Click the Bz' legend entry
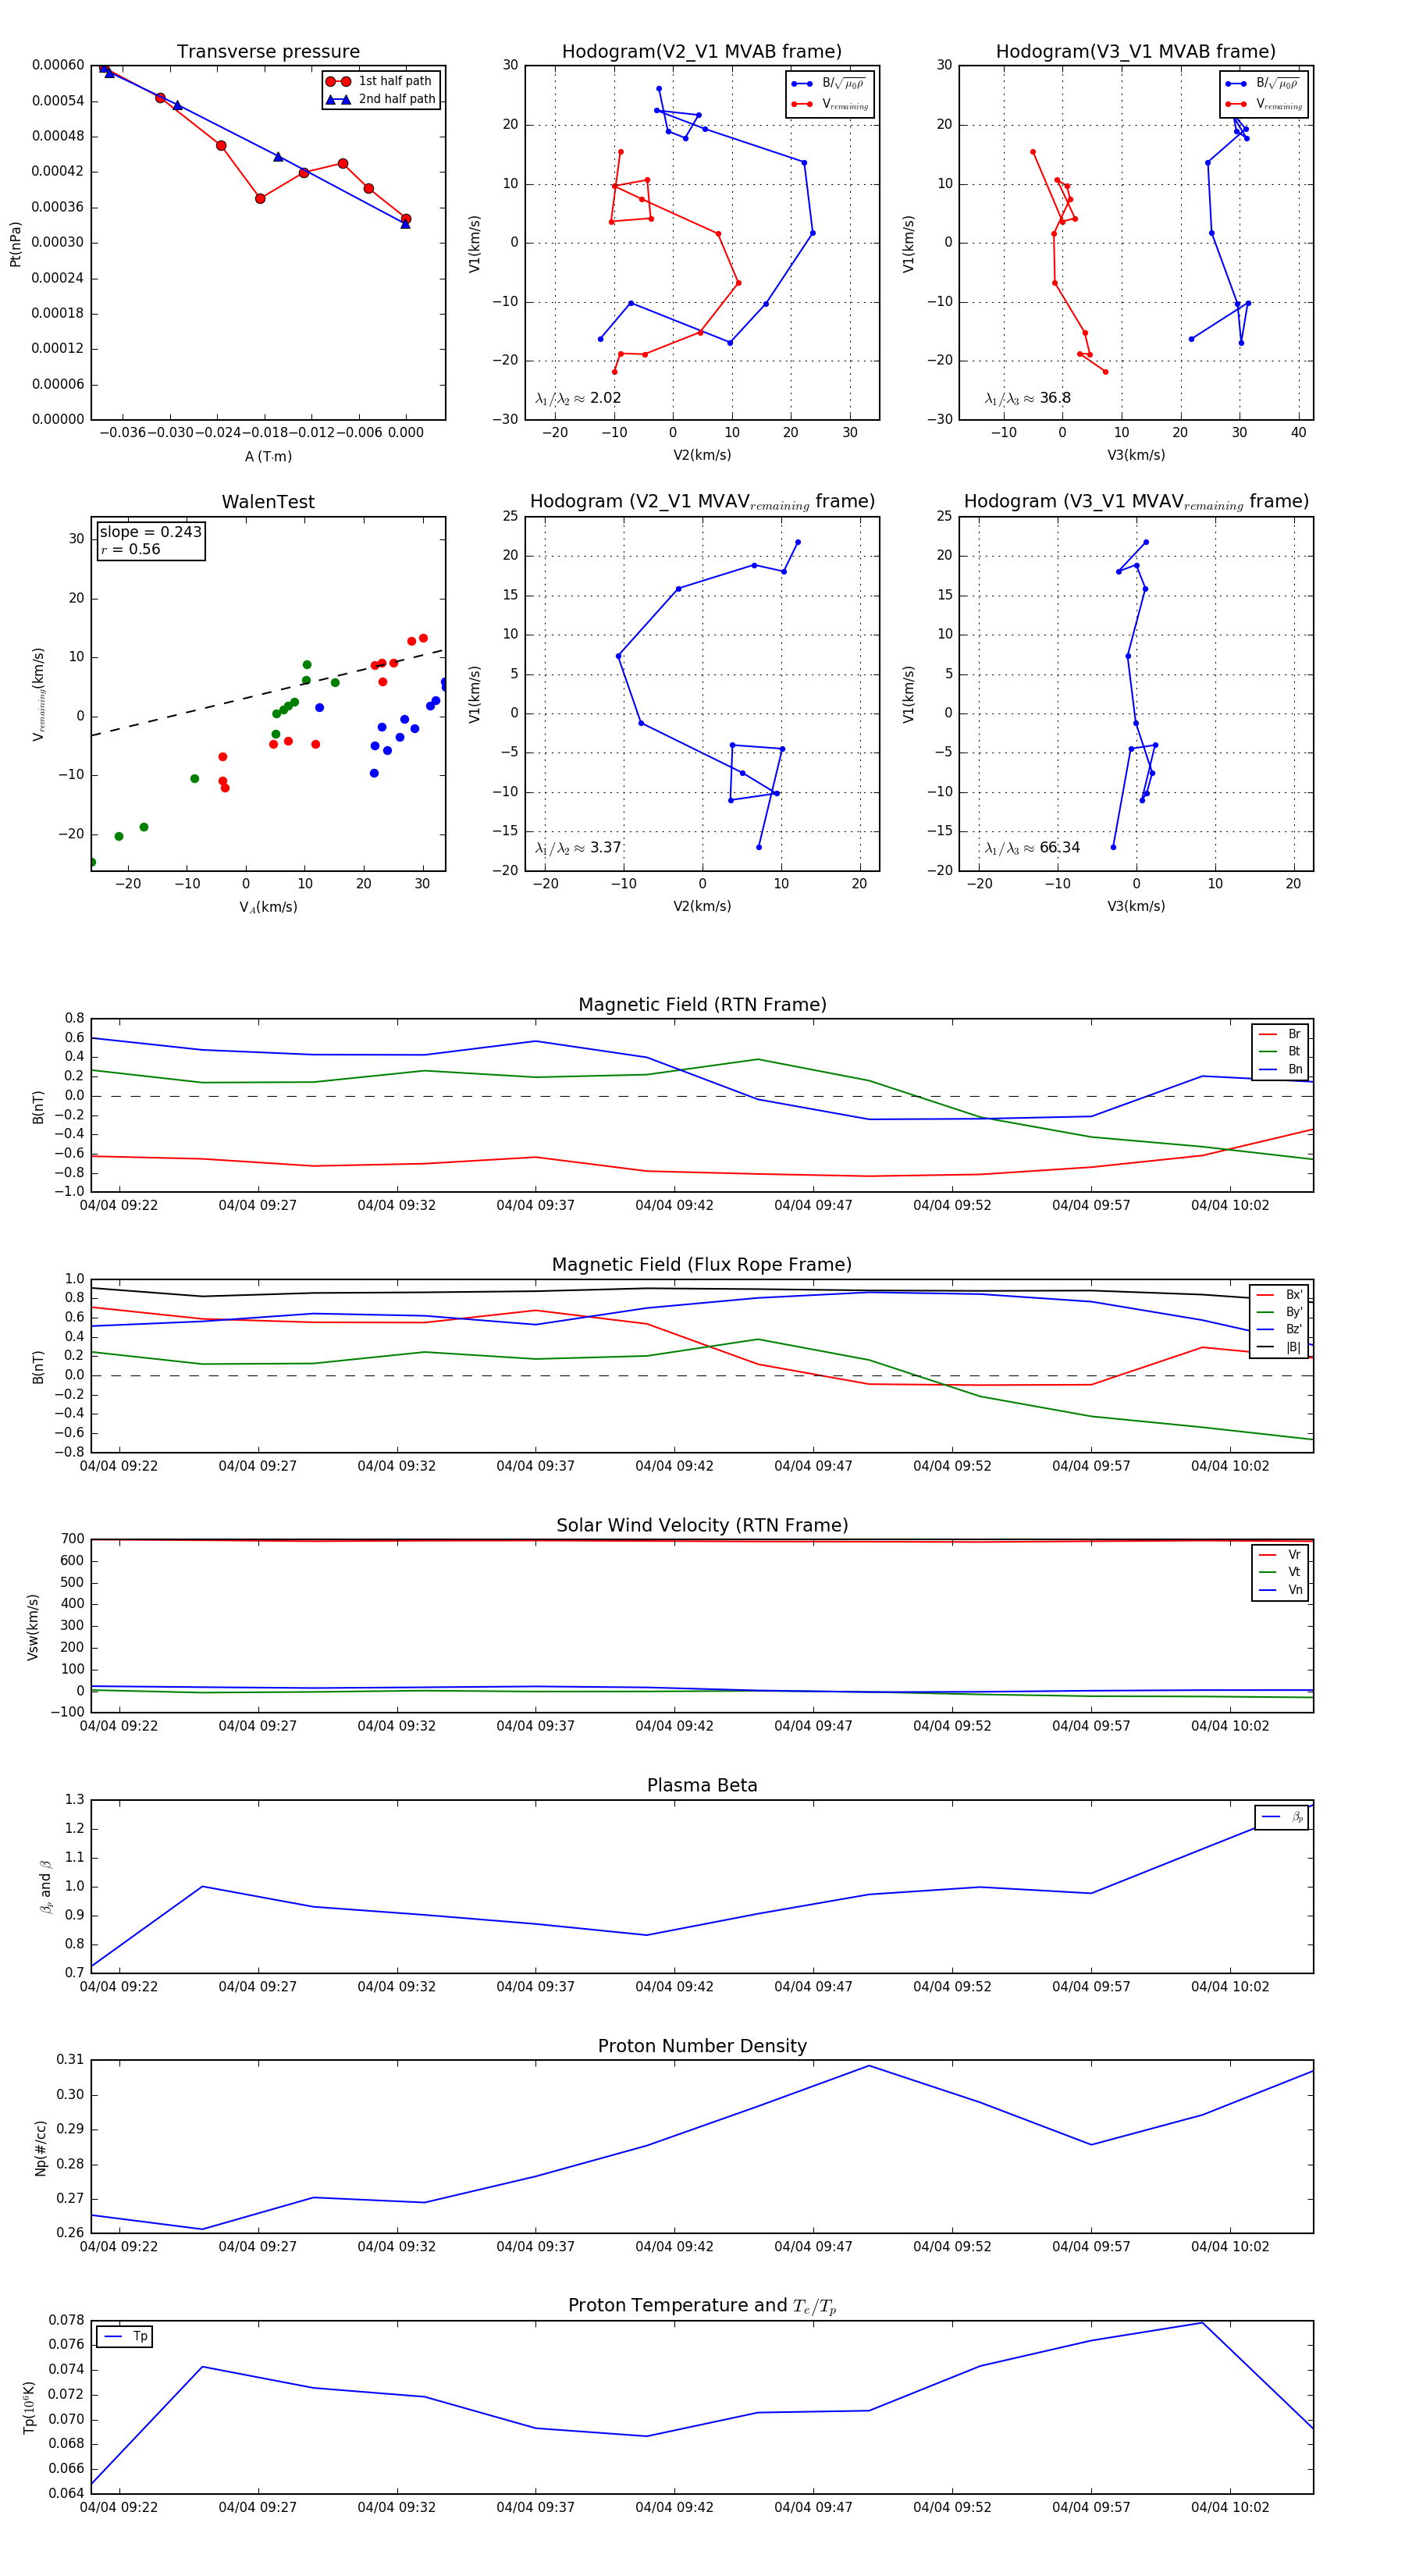Image resolution: width=1405 pixels, height=2576 pixels. [x=1280, y=1329]
